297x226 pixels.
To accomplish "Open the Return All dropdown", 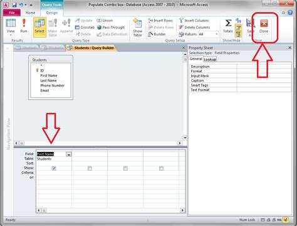I will pyautogui.click(x=217, y=34).
